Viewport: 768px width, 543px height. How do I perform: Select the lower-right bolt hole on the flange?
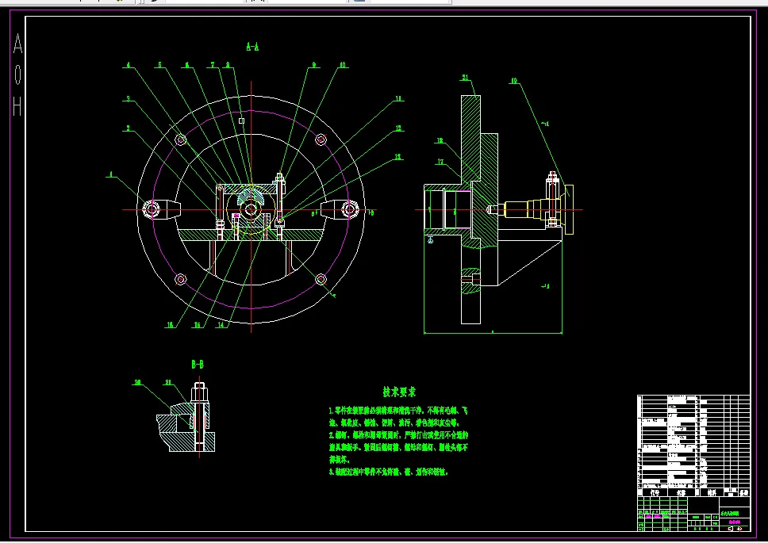coord(321,279)
